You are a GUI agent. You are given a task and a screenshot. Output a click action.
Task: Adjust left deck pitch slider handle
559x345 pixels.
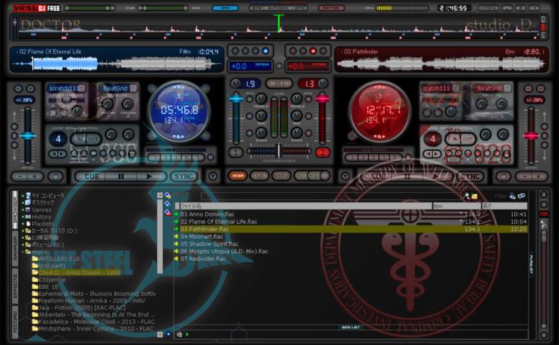28,136
